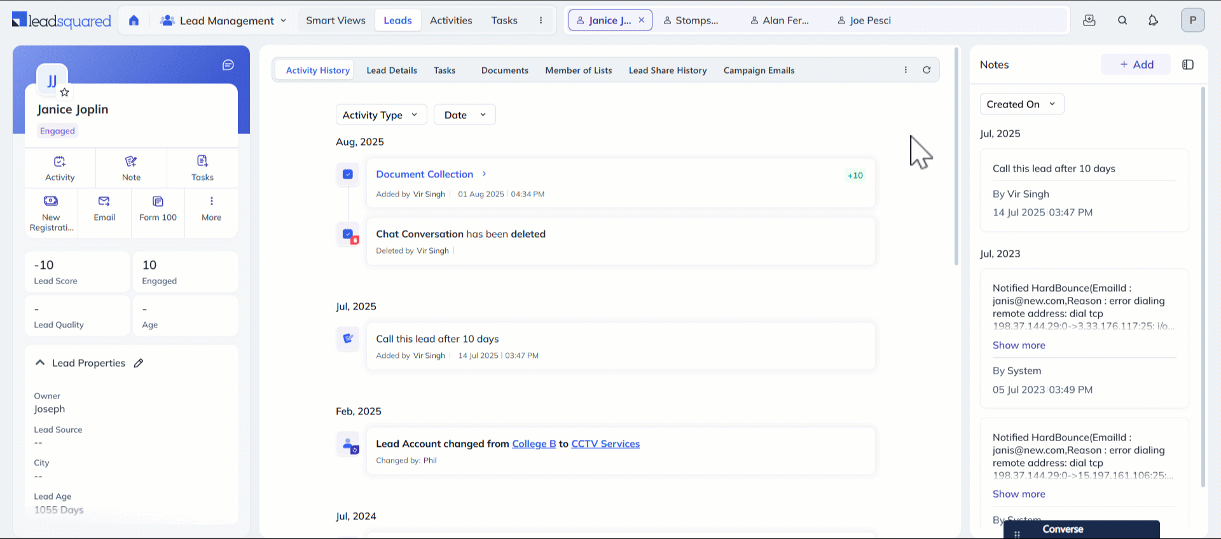
Task: Open the top navigation more options menu
Action: pos(541,20)
